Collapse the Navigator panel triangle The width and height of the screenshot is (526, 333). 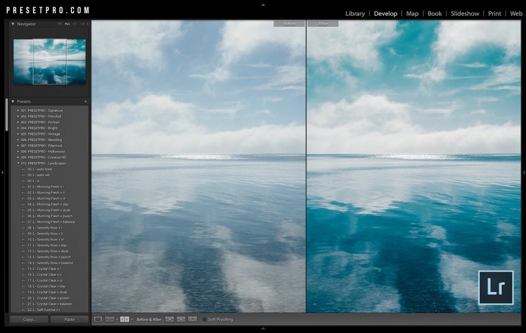tap(13, 24)
